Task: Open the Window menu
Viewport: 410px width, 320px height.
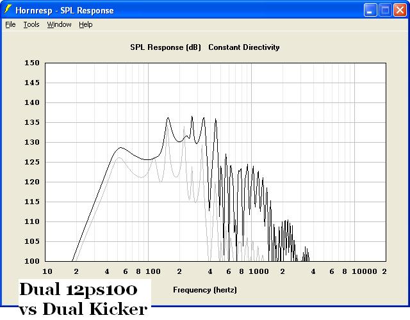Action: tap(59, 24)
